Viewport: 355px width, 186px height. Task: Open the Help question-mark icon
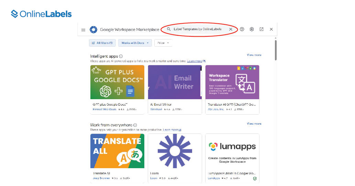coord(242,29)
